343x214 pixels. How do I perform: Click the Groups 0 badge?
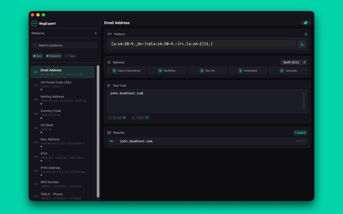pos(117,117)
